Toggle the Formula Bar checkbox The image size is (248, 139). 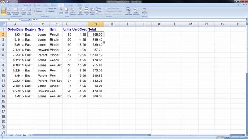[x=51, y=8]
